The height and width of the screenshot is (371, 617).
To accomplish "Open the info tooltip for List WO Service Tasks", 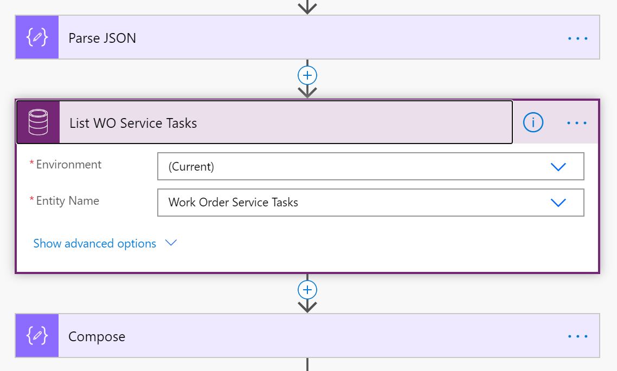I will (532, 122).
